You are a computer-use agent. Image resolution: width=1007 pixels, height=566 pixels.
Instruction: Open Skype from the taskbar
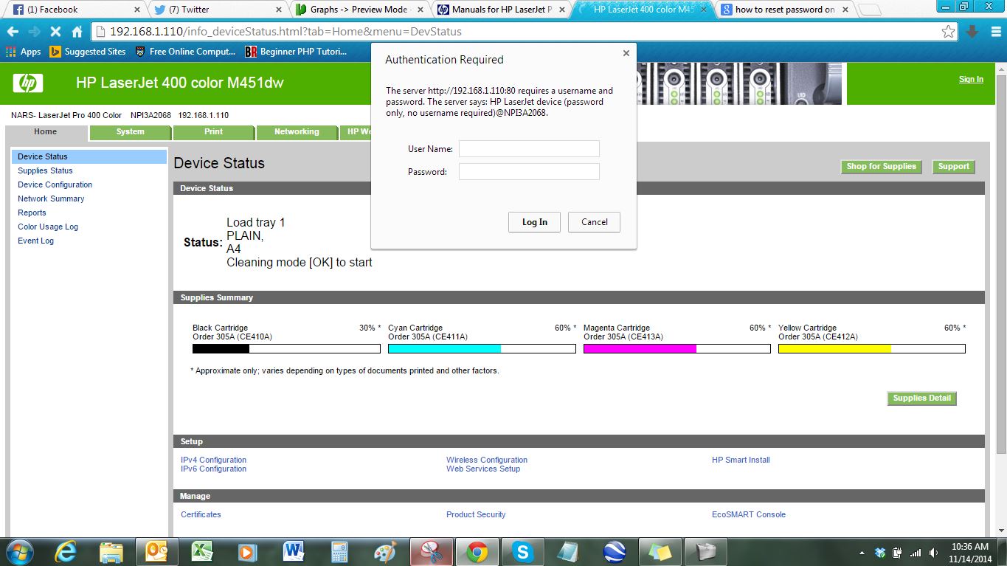(522, 552)
